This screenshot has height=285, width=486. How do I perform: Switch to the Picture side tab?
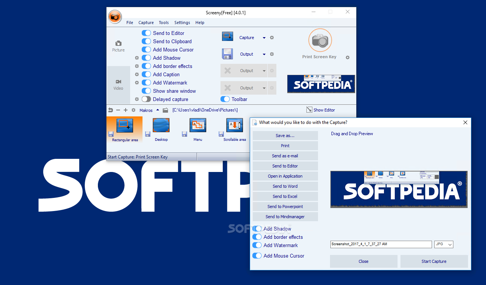[x=118, y=46]
